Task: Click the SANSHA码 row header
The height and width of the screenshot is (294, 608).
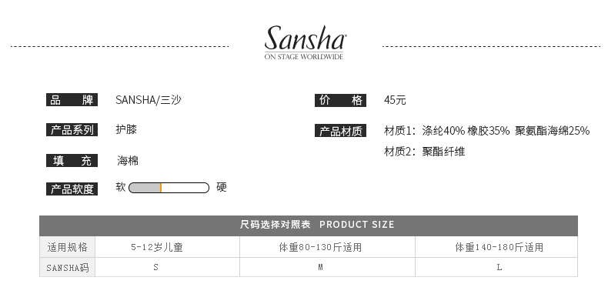Action: coord(67,267)
